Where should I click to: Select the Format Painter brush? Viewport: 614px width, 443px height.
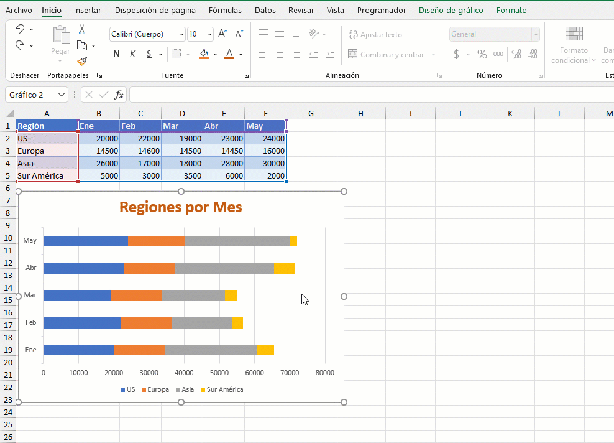click(x=82, y=61)
